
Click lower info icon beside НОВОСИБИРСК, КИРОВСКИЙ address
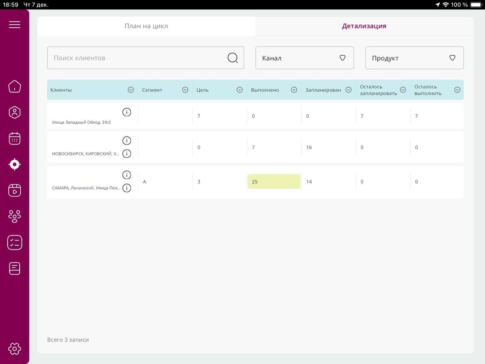[x=127, y=154]
